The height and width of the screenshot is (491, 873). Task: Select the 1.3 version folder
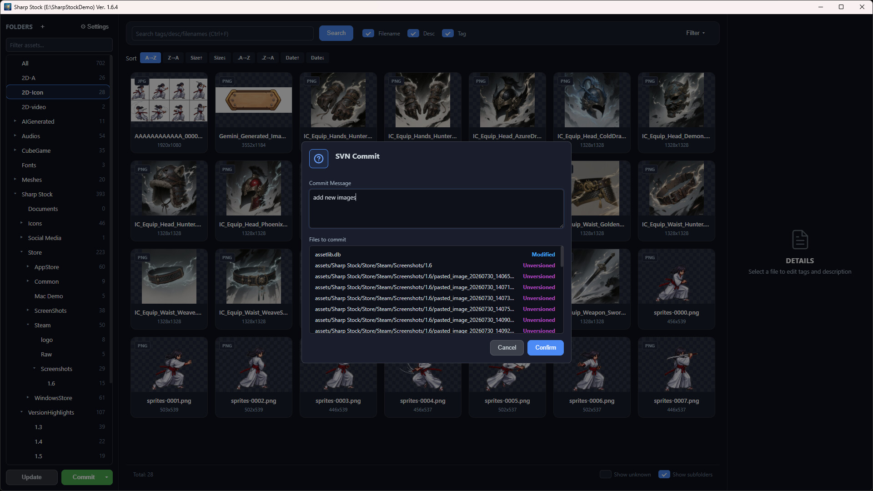click(58, 427)
